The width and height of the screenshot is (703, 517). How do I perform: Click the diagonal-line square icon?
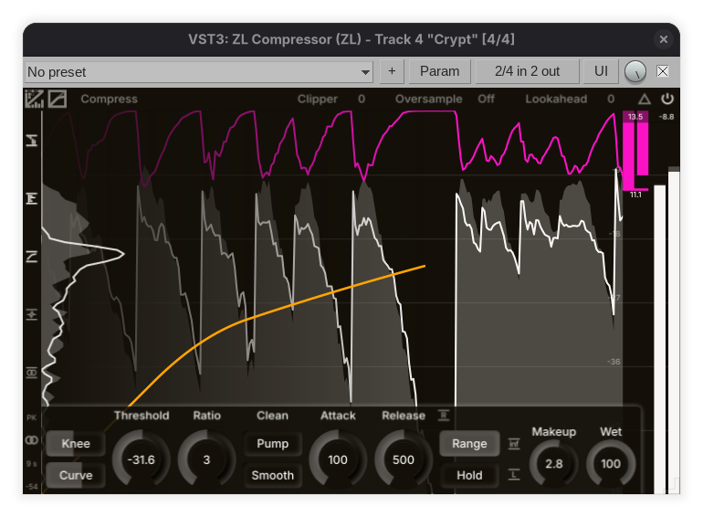[57, 99]
